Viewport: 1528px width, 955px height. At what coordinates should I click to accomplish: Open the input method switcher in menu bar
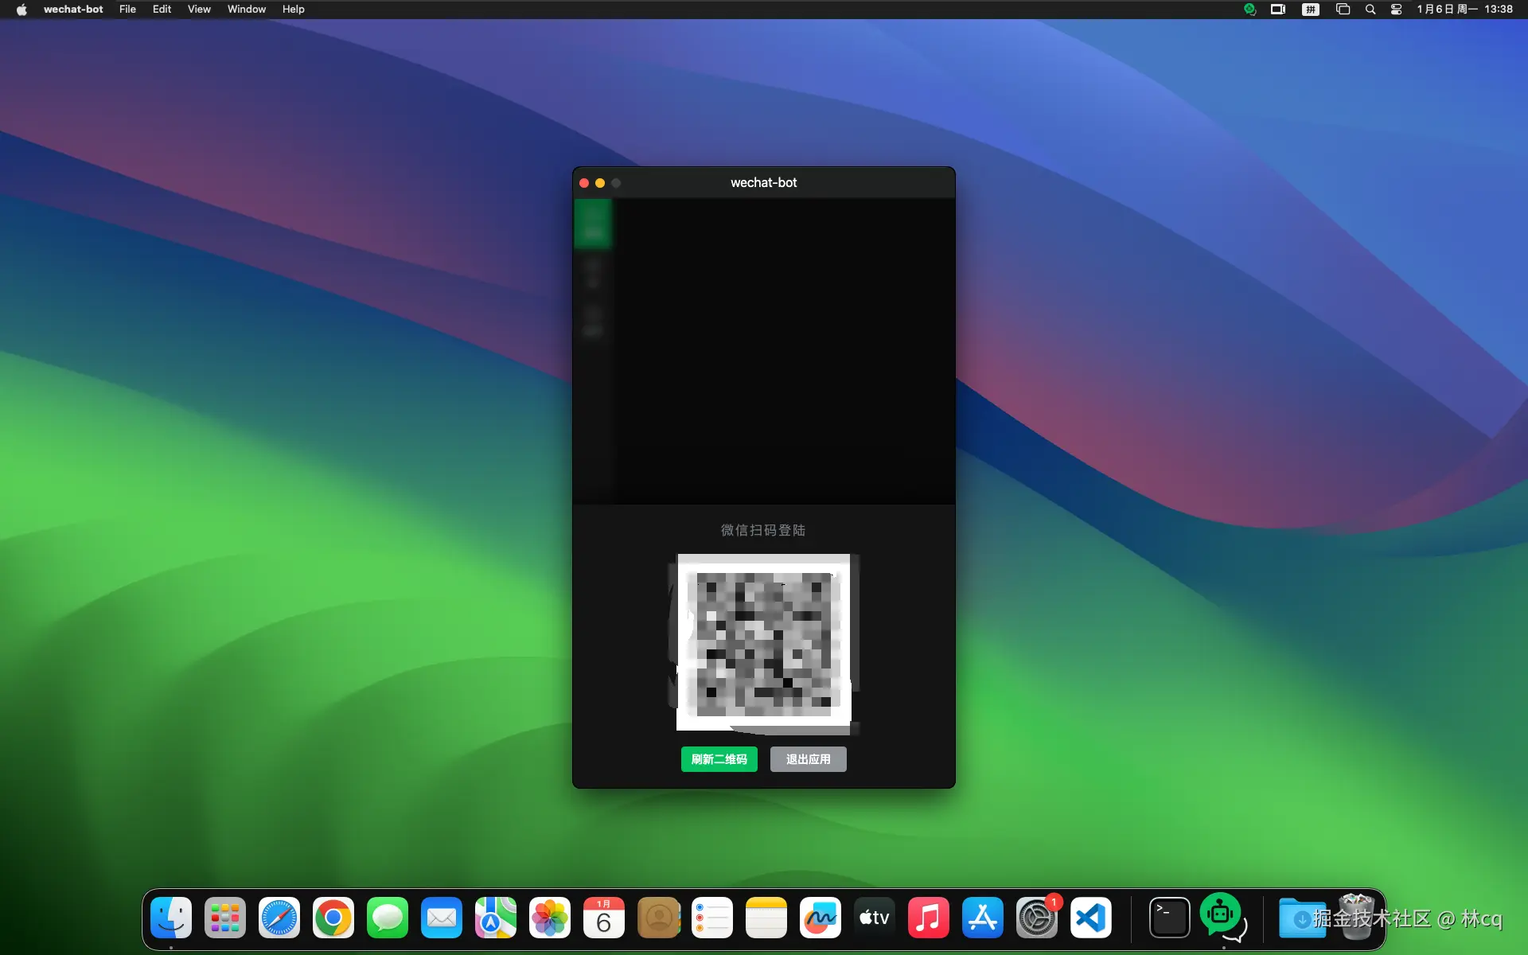click(1310, 10)
